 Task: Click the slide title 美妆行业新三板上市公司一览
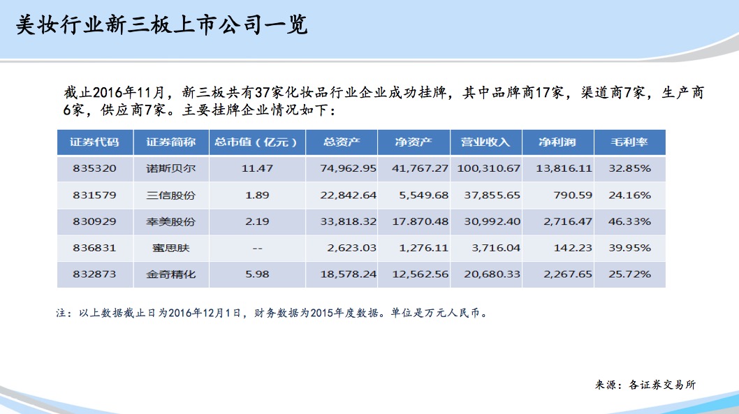pos(161,25)
